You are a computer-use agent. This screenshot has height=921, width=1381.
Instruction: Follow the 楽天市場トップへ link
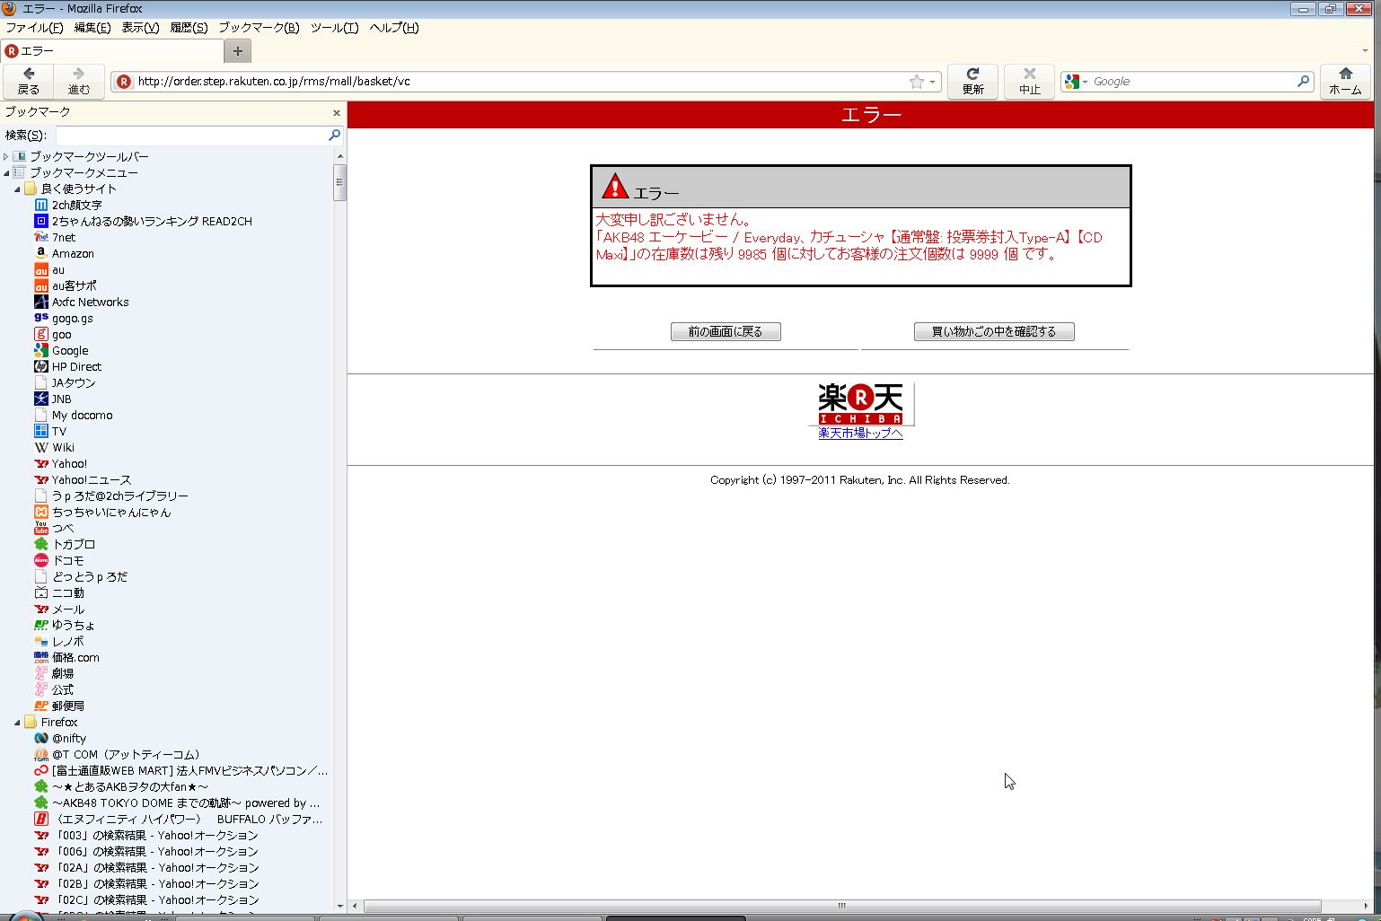pyautogui.click(x=860, y=434)
